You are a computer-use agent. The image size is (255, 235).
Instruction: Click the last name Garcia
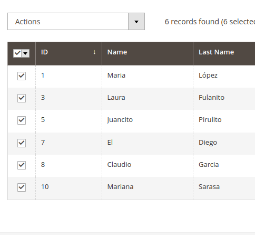[x=209, y=165]
